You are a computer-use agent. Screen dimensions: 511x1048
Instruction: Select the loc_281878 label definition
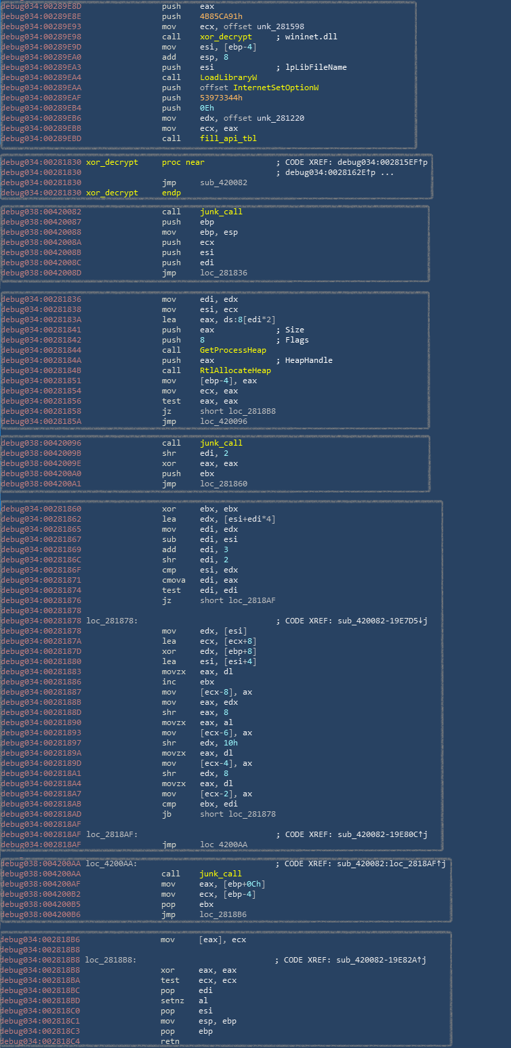(x=111, y=621)
